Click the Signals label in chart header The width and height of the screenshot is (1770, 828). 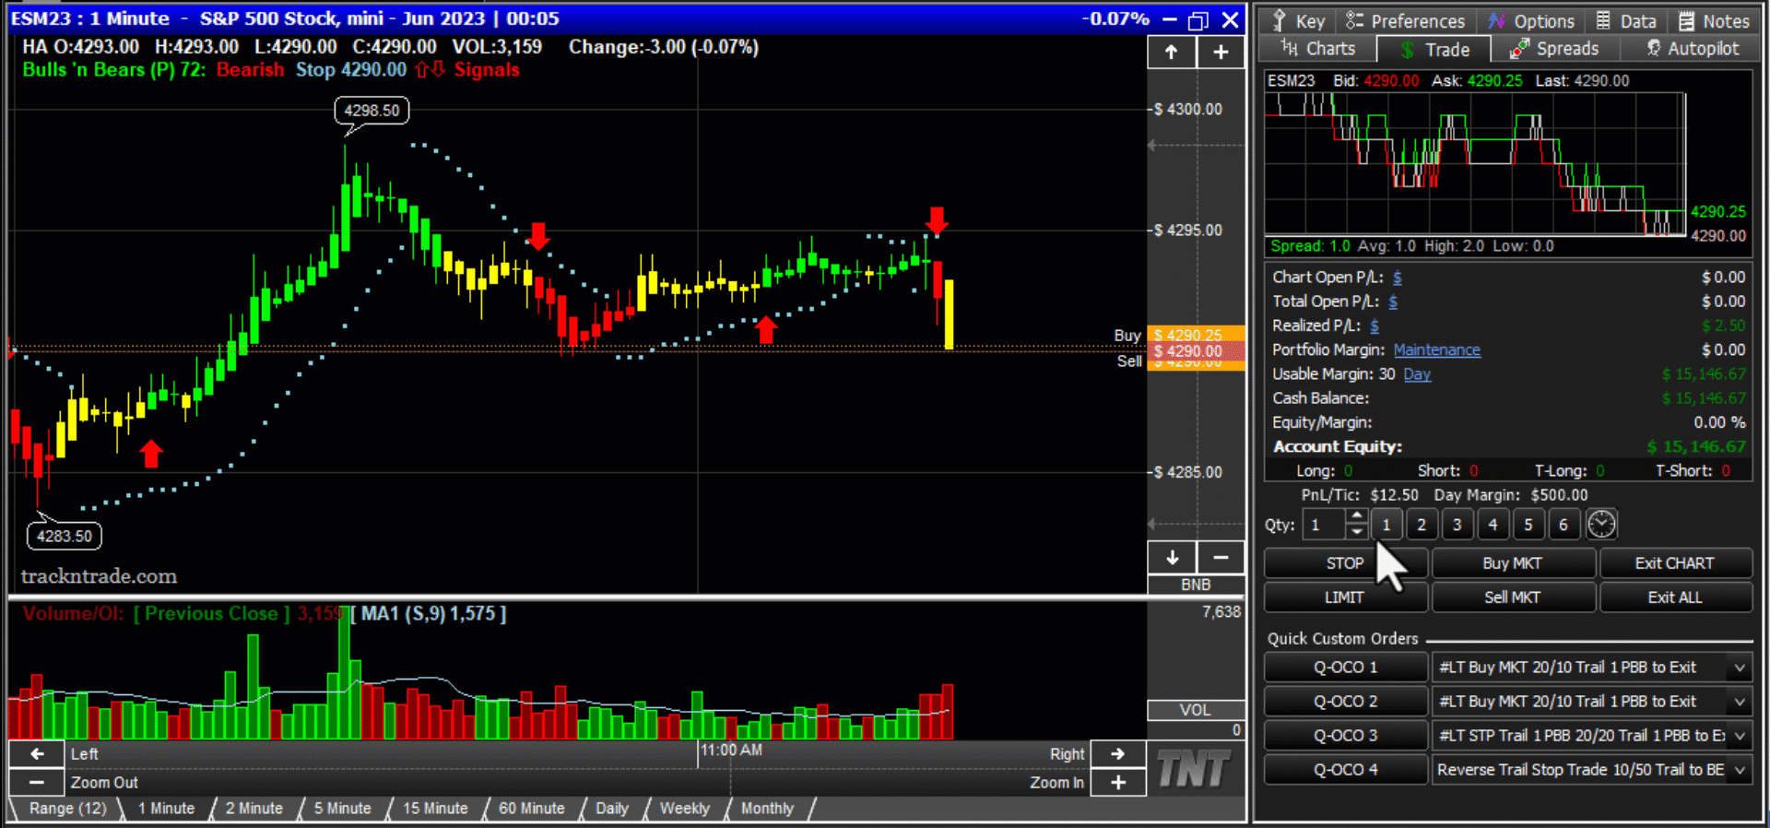point(487,70)
